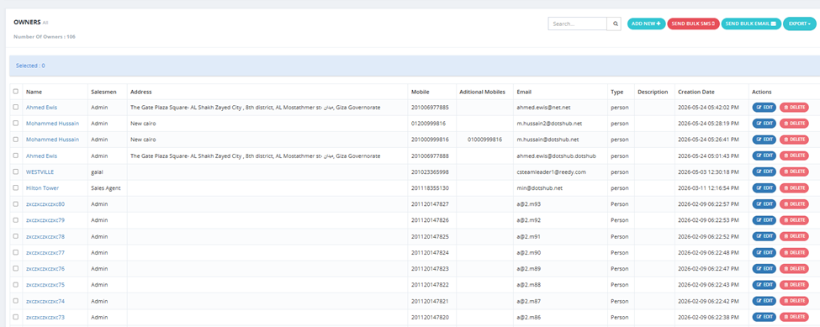Click the Add New plus button

[646, 24]
